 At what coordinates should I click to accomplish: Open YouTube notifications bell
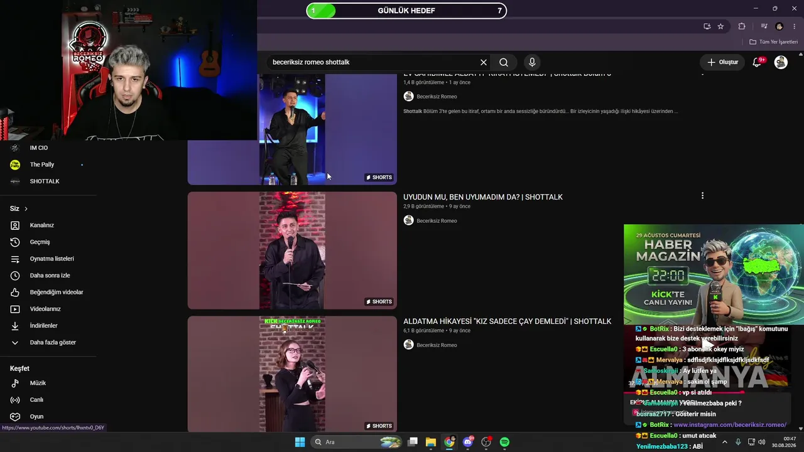(757, 62)
